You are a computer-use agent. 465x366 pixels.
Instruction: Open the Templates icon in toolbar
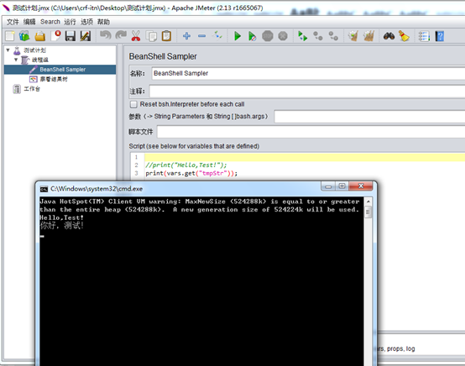(x=24, y=36)
